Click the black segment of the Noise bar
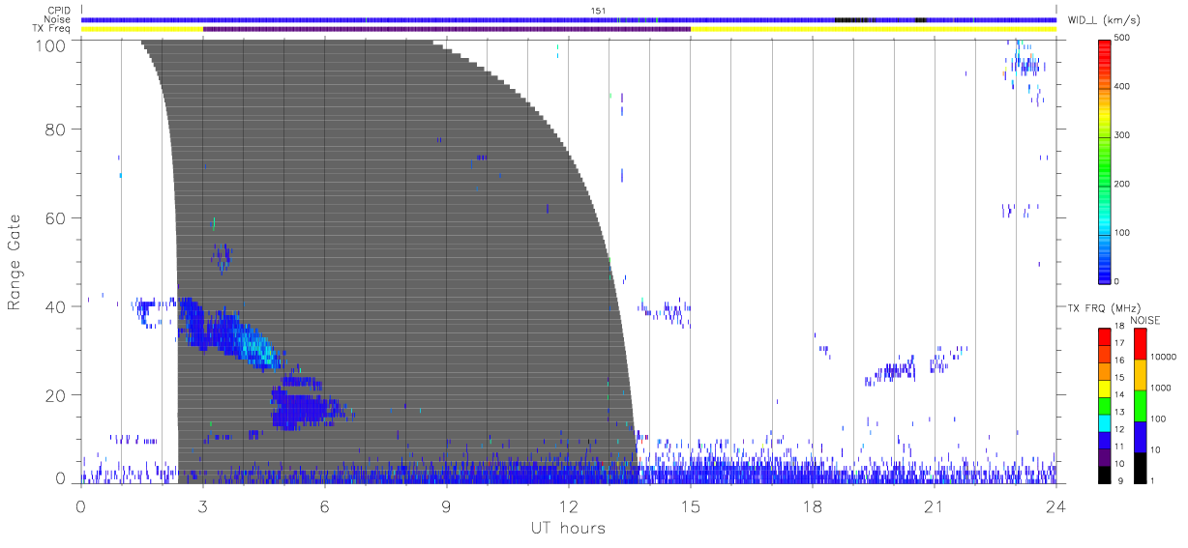 pyautogui.click(x=853, y=19)
